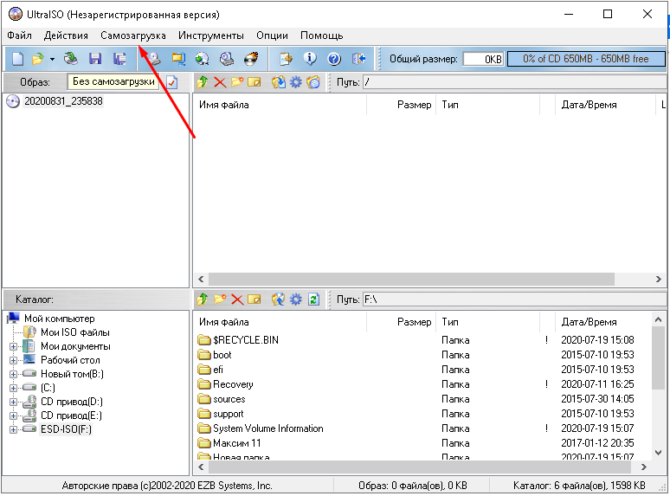Click Up folder icon in image toolbar

202,82
